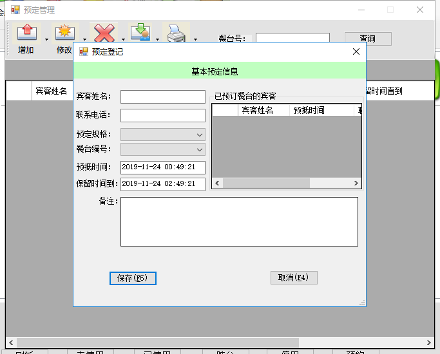The image size is (440, 354).
Task: Click the 预定登记 dialog title icon
Action: pyautogui.click(x=83, y=52)
